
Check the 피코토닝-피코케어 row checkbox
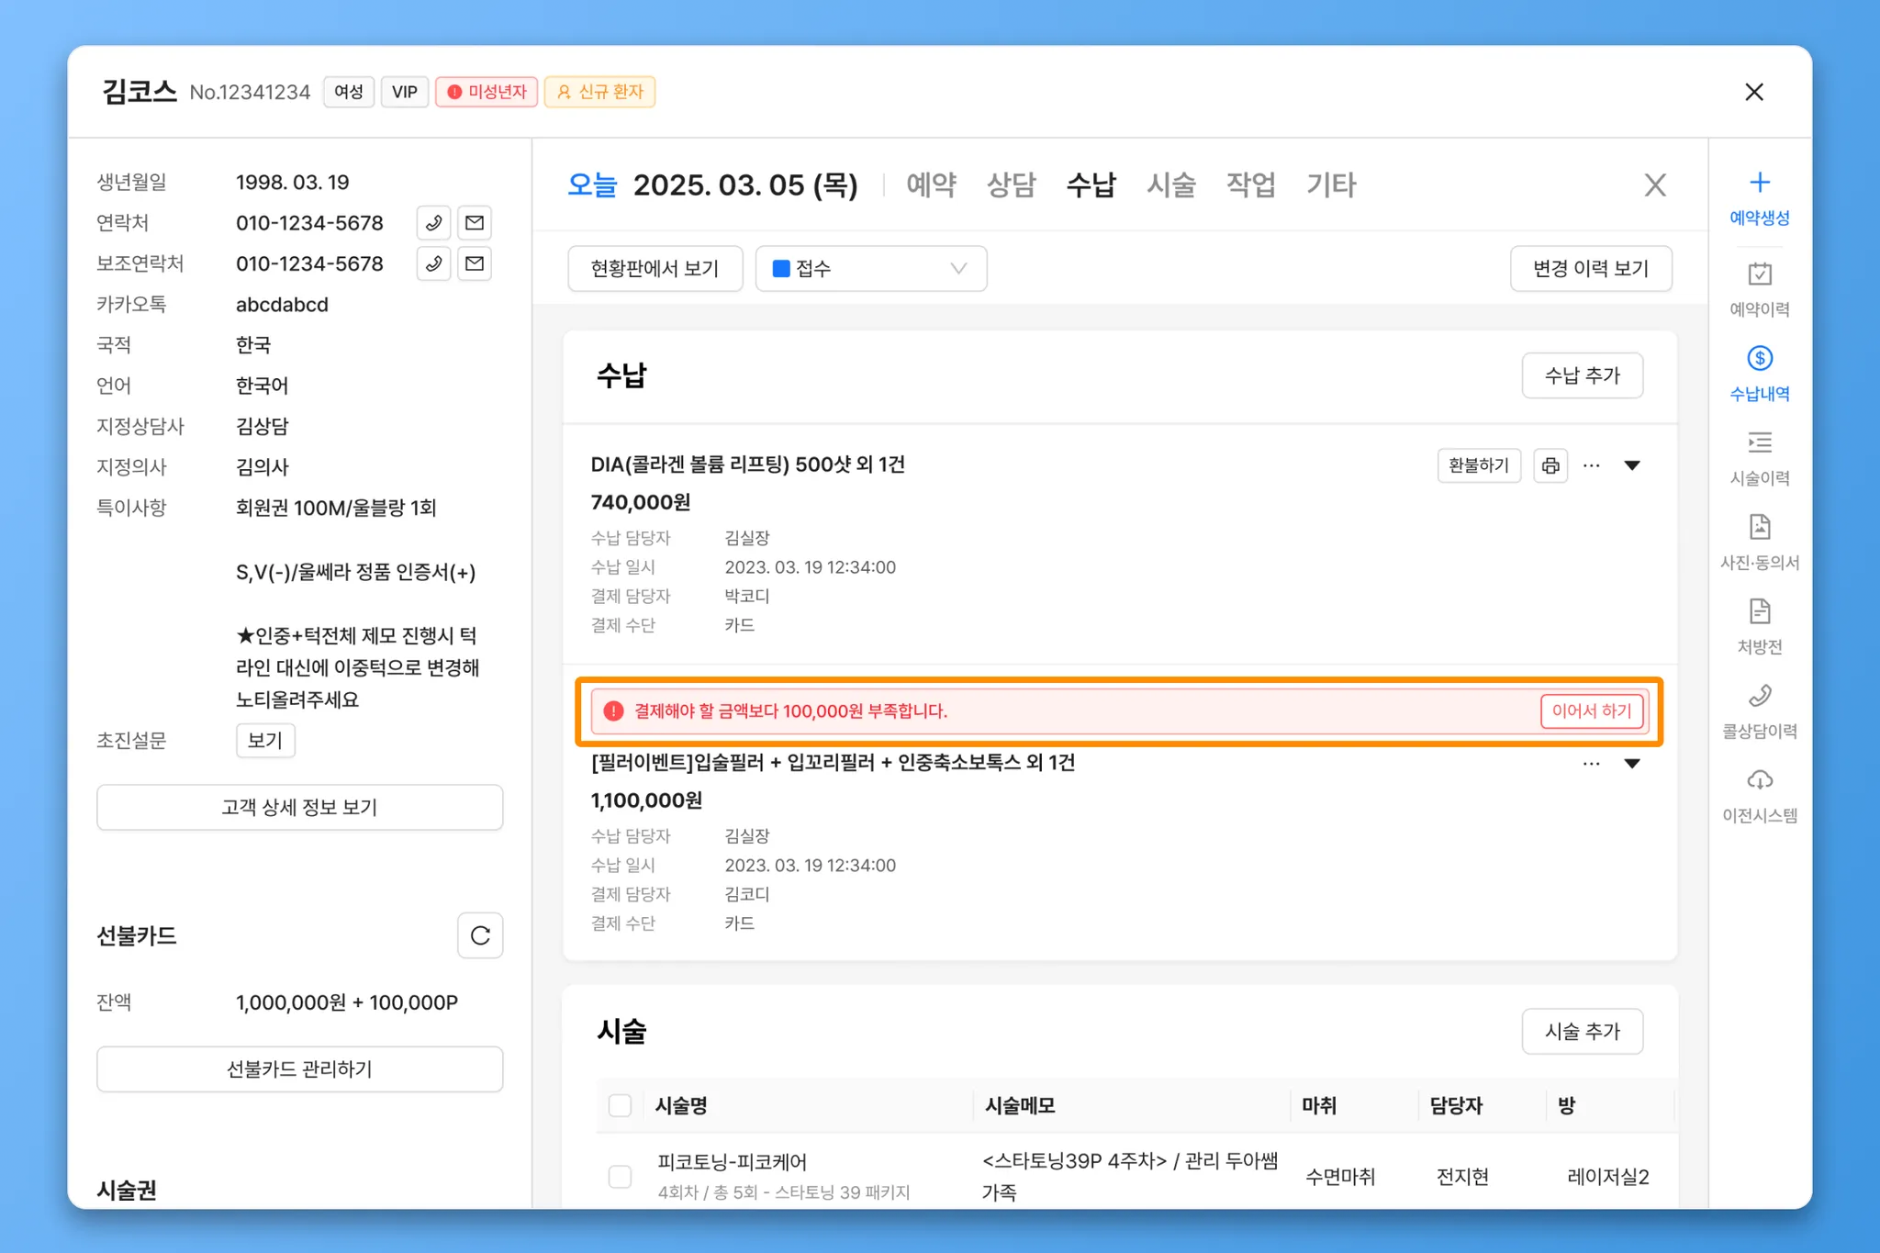coord(621,1176)
